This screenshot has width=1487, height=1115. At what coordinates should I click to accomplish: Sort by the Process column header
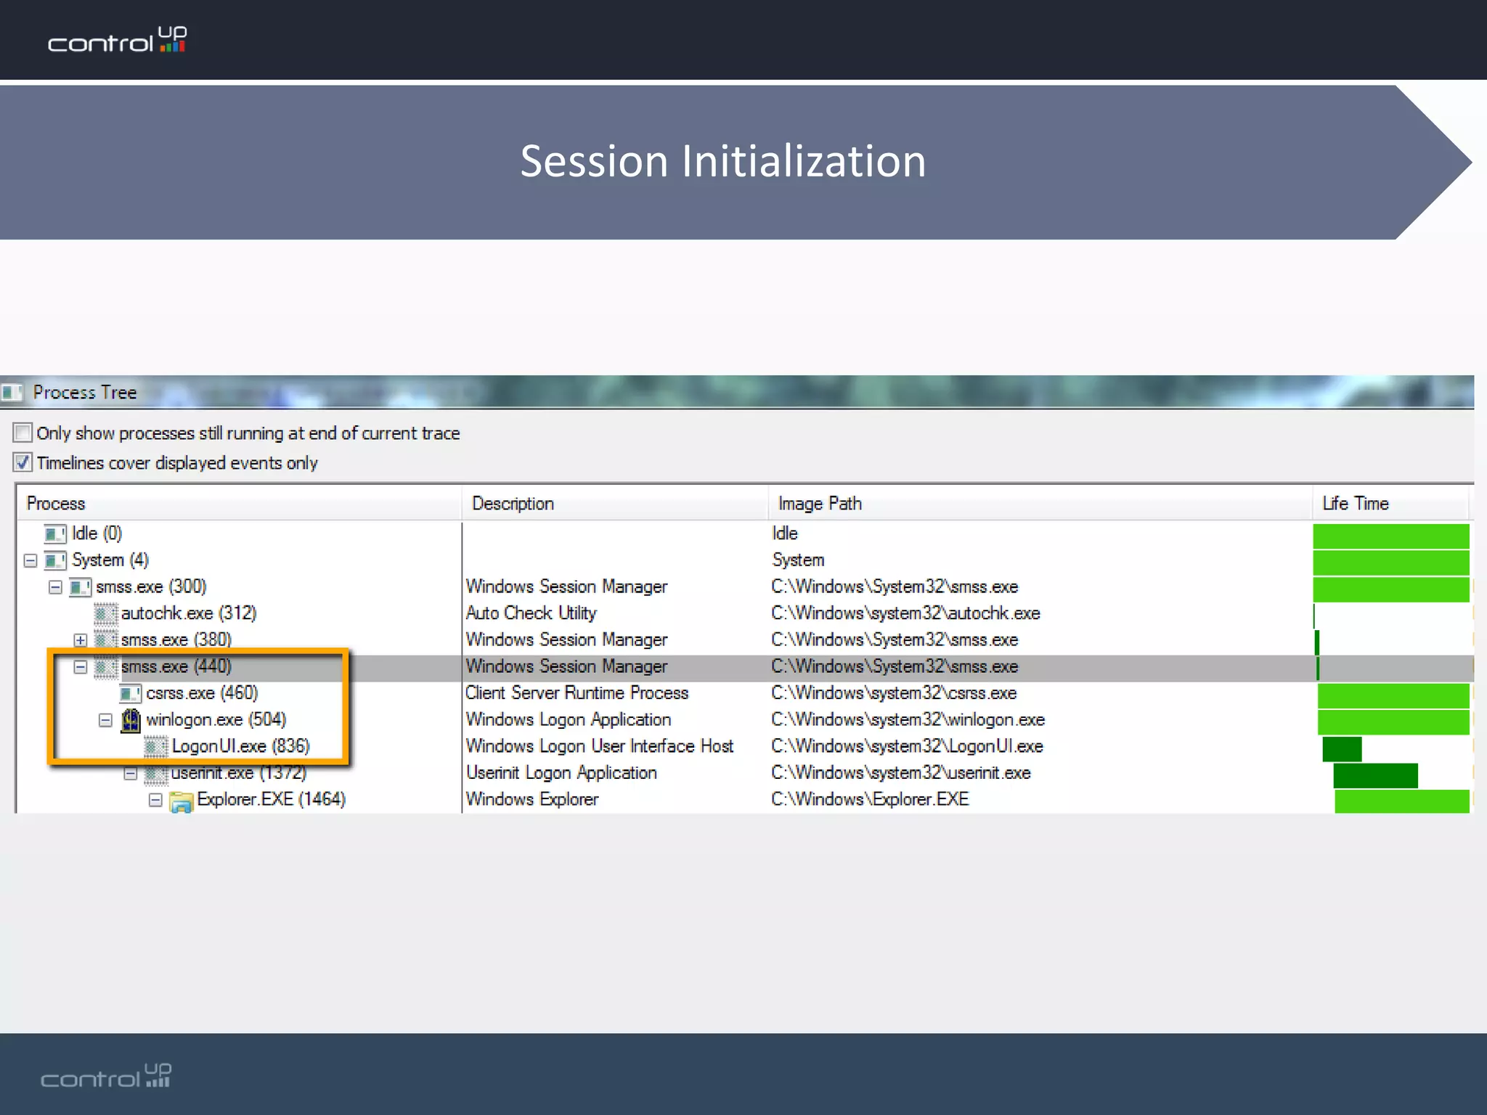[x=239, y=503]
